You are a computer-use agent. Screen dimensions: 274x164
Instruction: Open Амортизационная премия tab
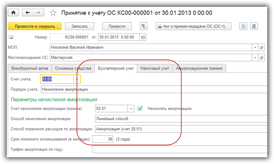click(x=199, y=68)
